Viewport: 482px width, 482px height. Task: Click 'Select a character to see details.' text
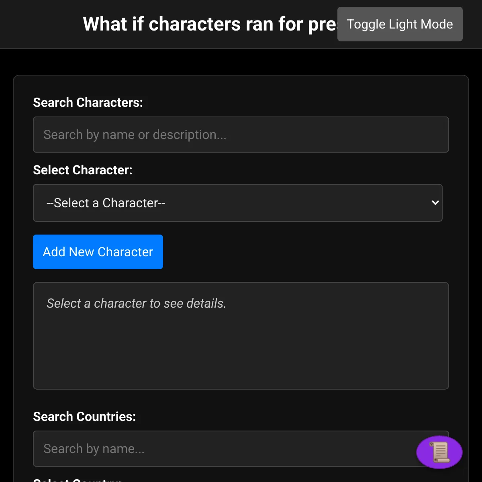click(137, 303)
